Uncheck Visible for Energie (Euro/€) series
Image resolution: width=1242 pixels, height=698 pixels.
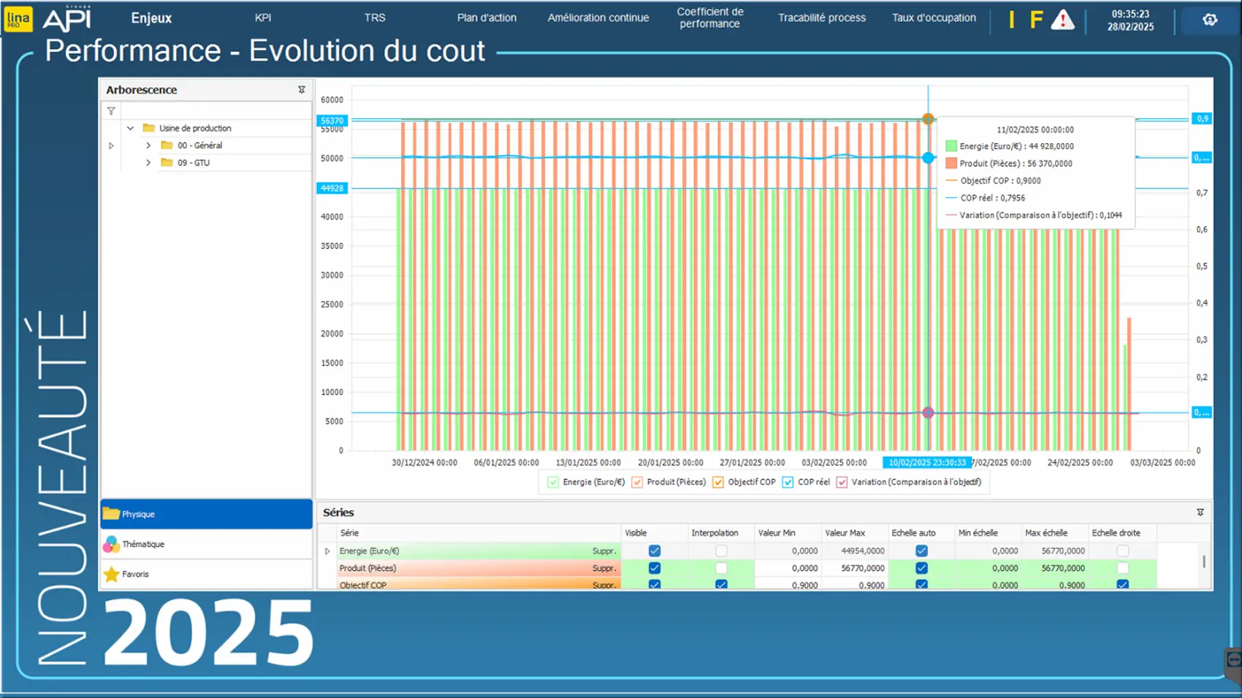[x=655, y=551]
